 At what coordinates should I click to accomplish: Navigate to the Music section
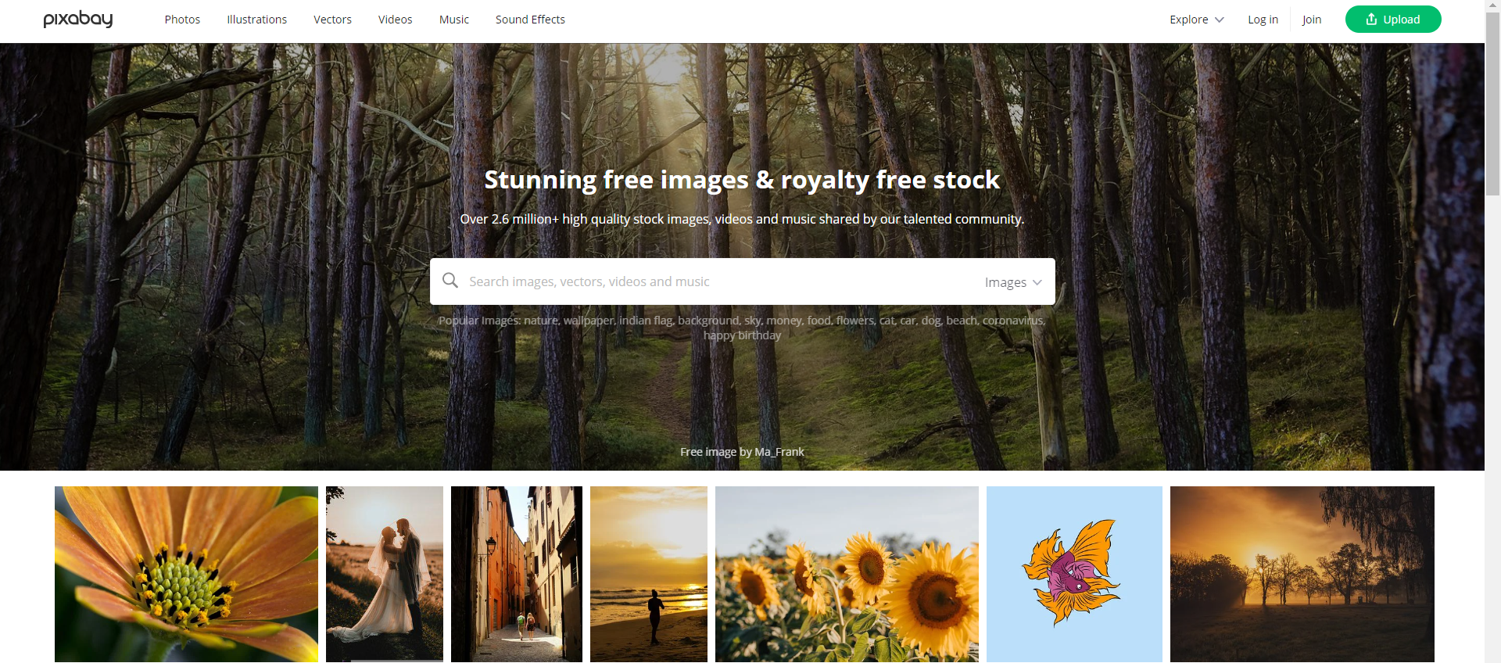454,20
